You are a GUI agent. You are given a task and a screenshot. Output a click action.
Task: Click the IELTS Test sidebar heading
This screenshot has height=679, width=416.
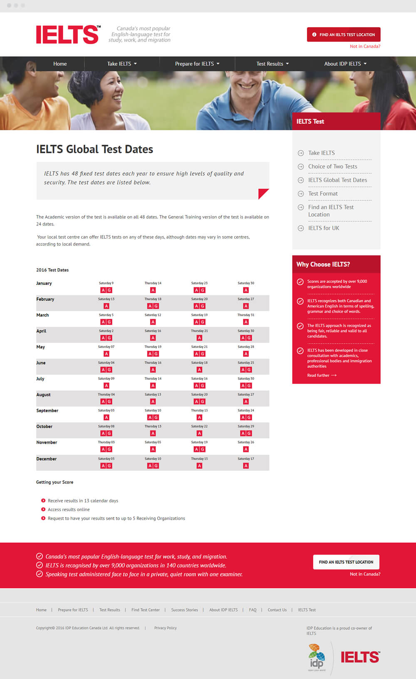[310, 122]
